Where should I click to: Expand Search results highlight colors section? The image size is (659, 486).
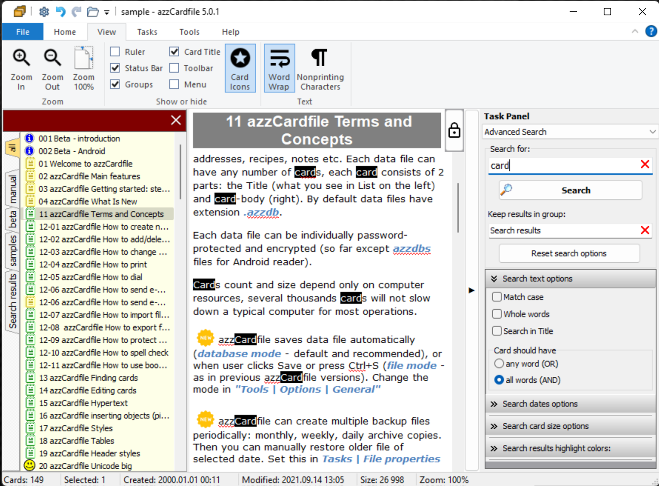(571, 448)
